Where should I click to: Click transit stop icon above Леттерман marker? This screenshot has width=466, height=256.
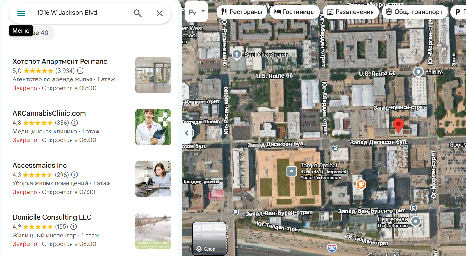click(x=414, y=208)
